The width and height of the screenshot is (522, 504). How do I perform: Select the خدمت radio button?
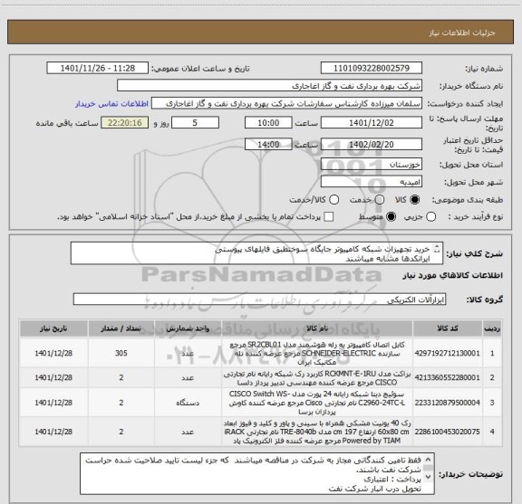380,200
